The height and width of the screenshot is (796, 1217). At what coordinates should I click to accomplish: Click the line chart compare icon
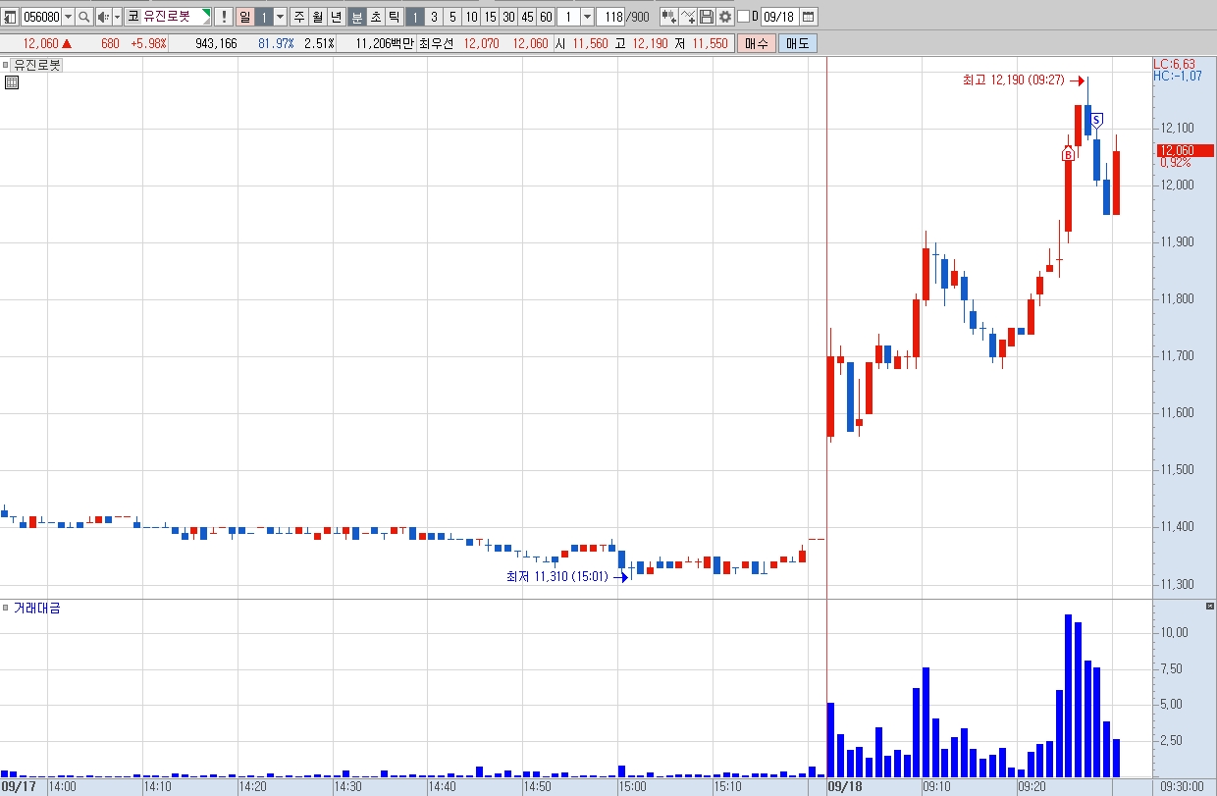coord(688,17)
